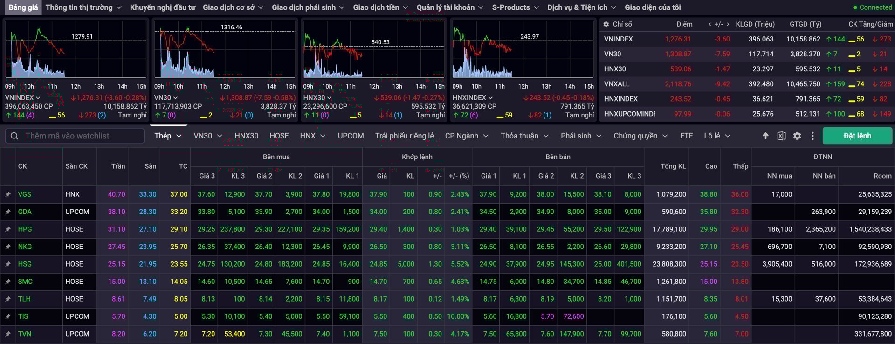Open the three-dot more options menu
The image size is (895, 344).
(812, 136)
